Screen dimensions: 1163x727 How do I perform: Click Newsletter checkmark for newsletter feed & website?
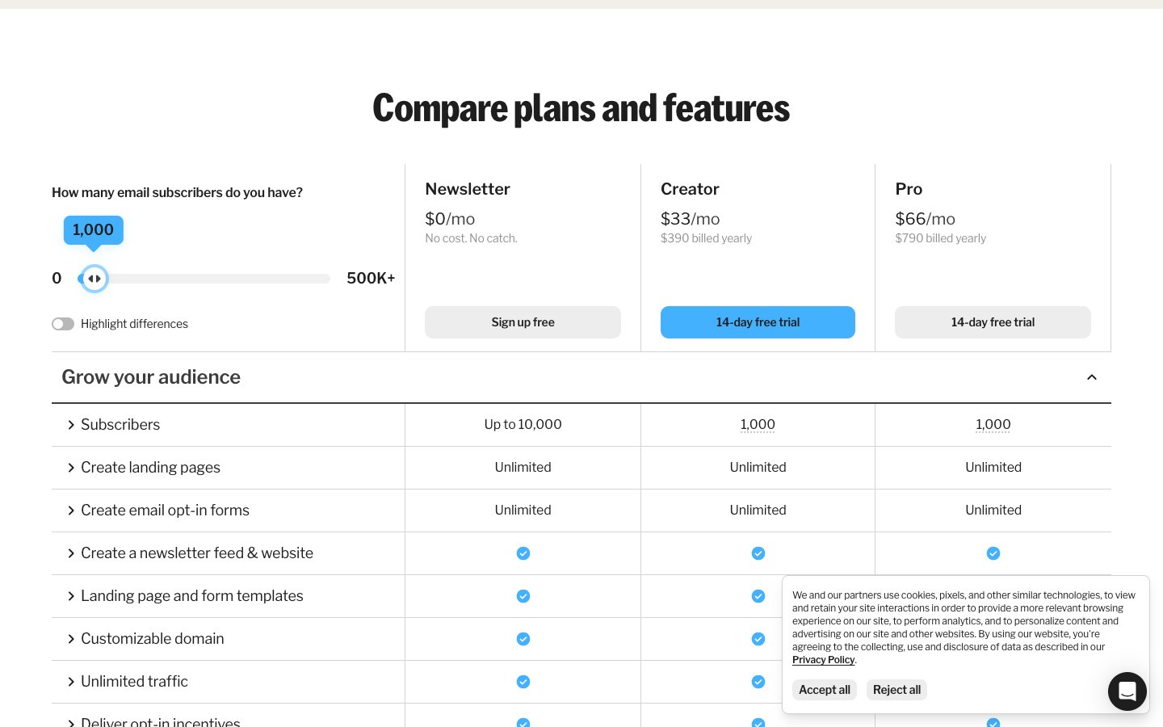tap(523, 553)
